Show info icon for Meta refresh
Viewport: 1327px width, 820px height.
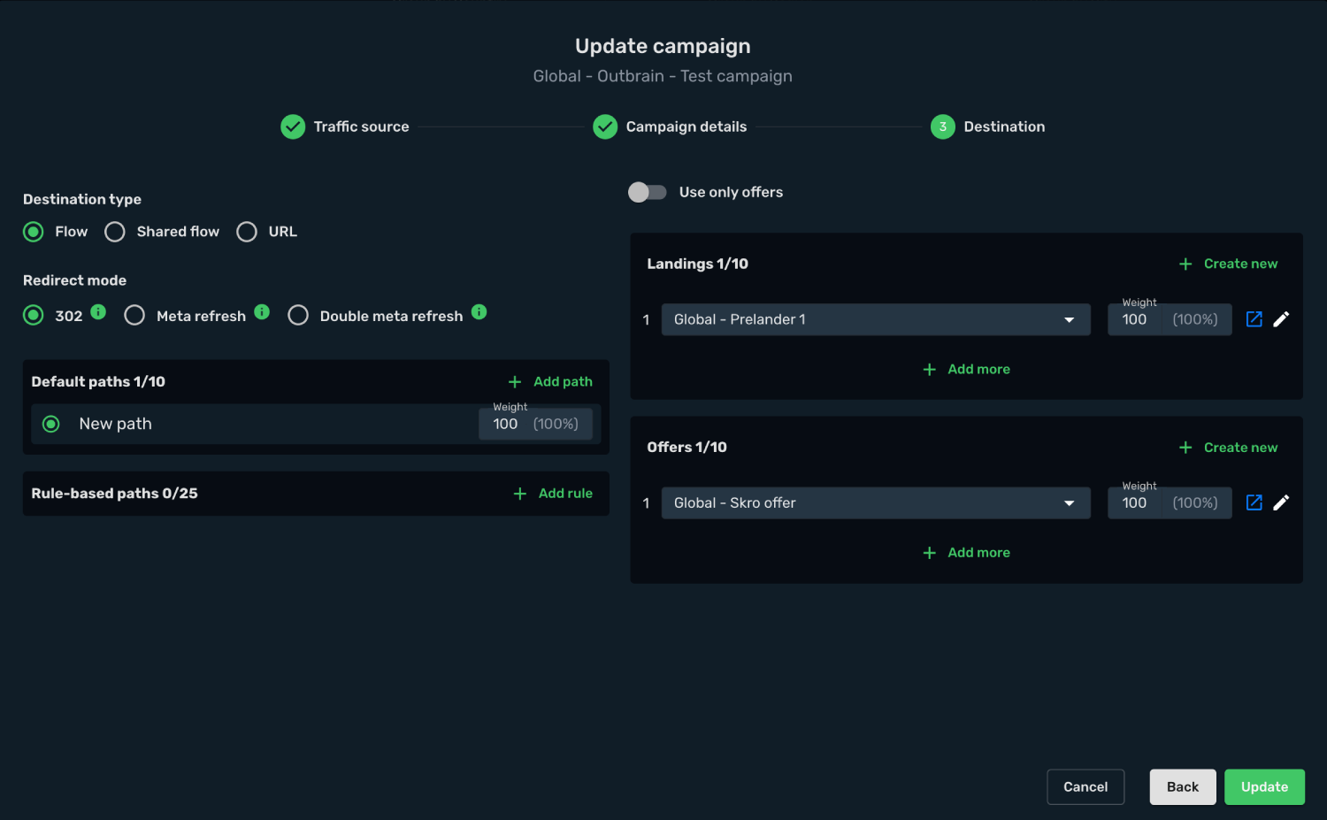point(262,311)
